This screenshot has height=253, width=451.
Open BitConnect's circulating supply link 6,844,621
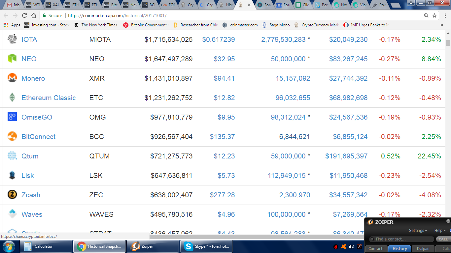coord(295,136)
